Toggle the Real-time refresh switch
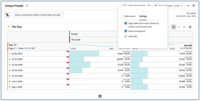This screenshot has width=200, height=101. (x=125, y=6)
